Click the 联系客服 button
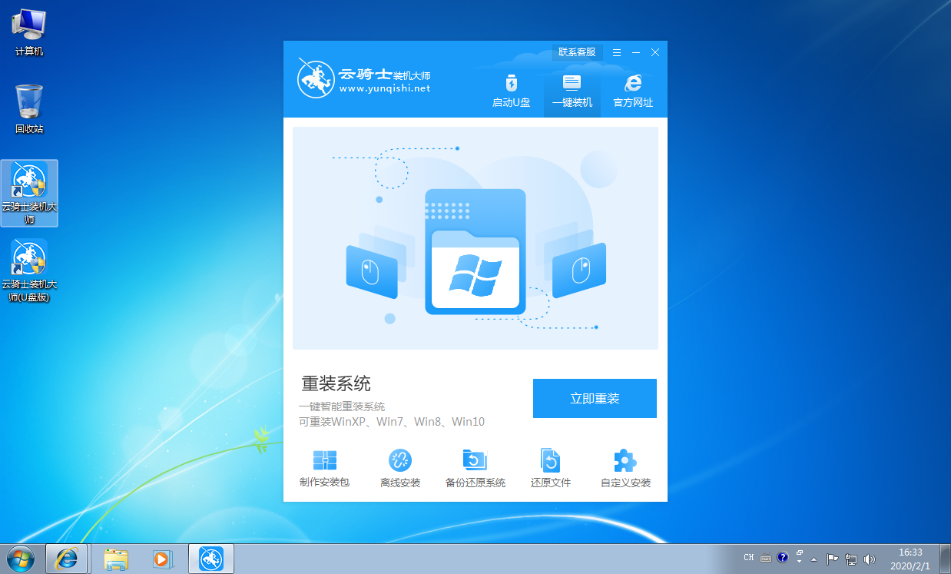 click(577, 52)
